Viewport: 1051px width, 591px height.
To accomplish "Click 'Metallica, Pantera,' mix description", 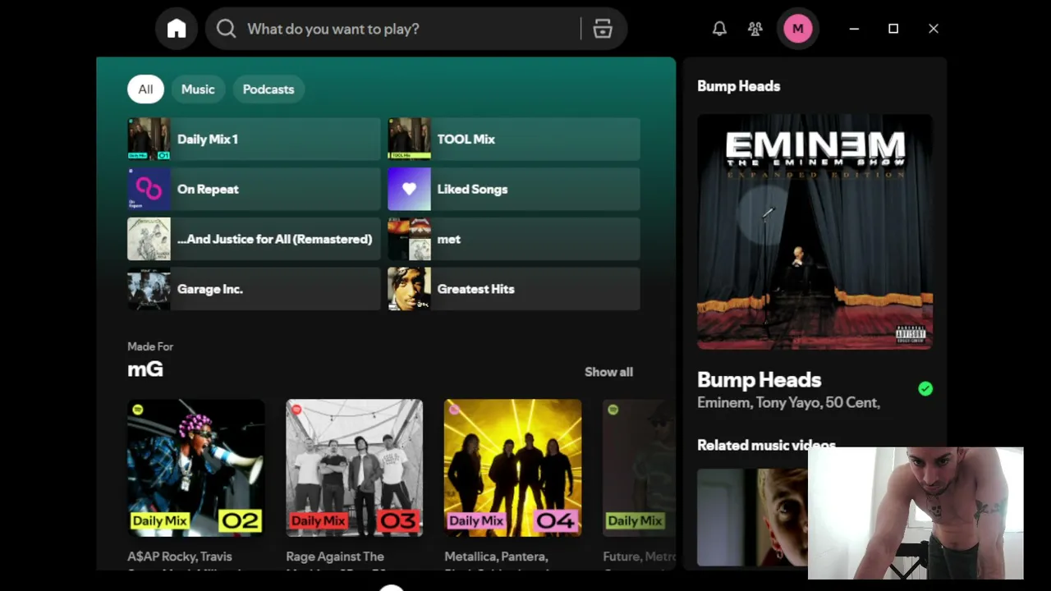I will (497, 557).
